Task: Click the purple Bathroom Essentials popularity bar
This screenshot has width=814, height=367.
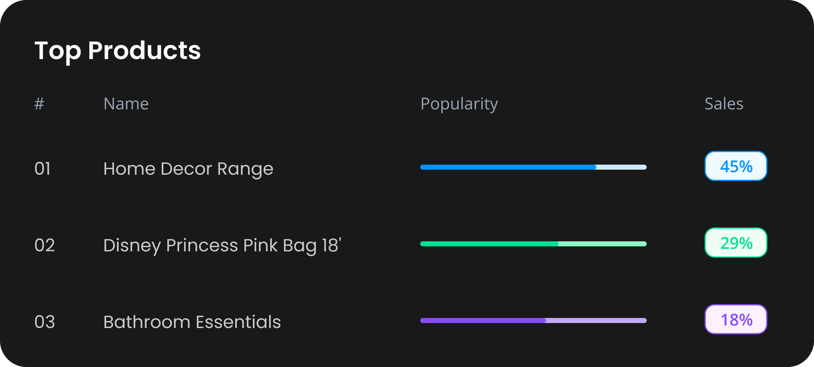Action: 483,320
